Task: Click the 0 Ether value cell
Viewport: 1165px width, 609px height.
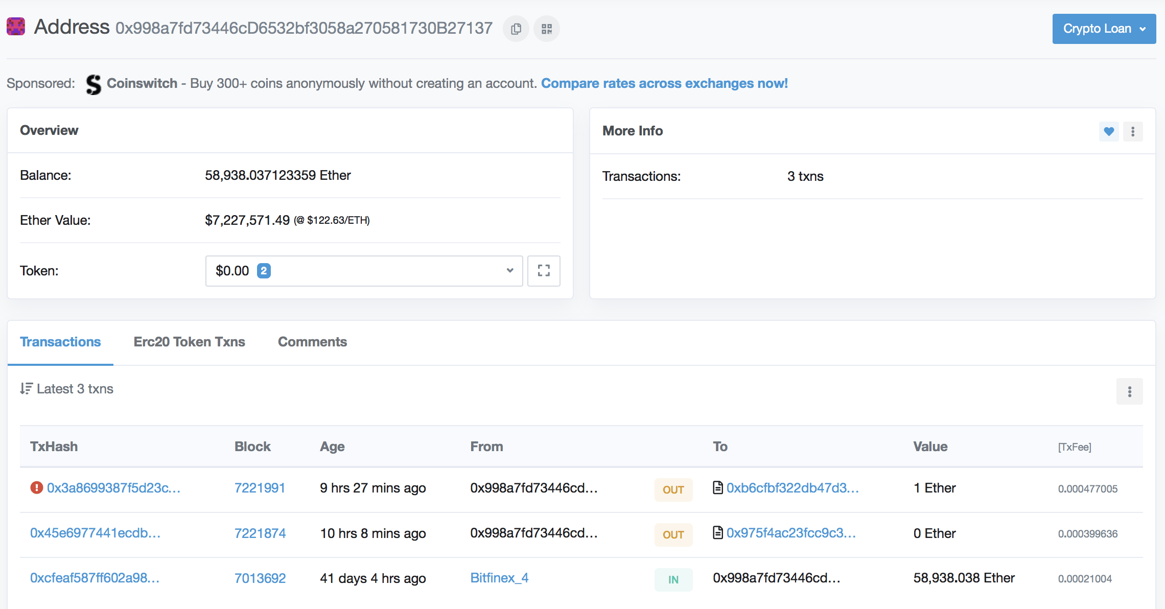Action: coord(935,533)
